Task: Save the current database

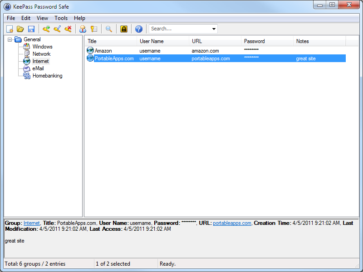Action: click(x=31, y=29)
